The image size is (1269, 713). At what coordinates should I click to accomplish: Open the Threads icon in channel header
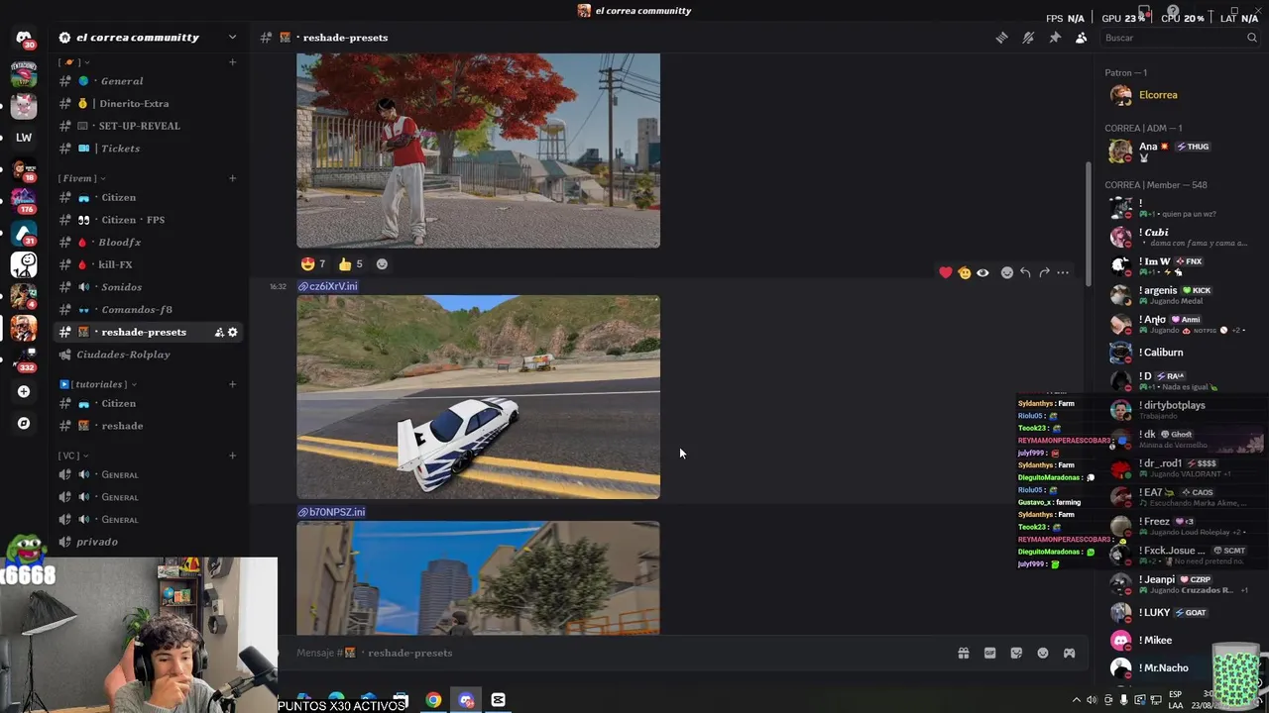[1001, 38]
